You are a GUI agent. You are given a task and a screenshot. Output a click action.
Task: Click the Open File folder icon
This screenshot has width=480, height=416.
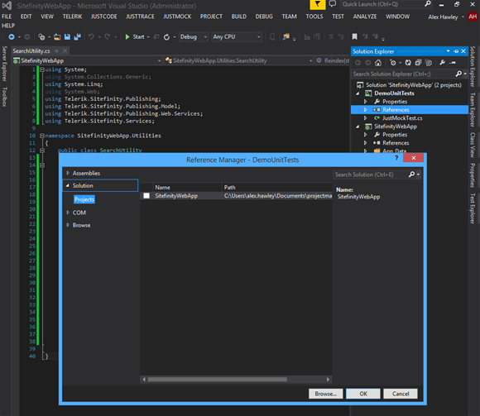[57, 37]
